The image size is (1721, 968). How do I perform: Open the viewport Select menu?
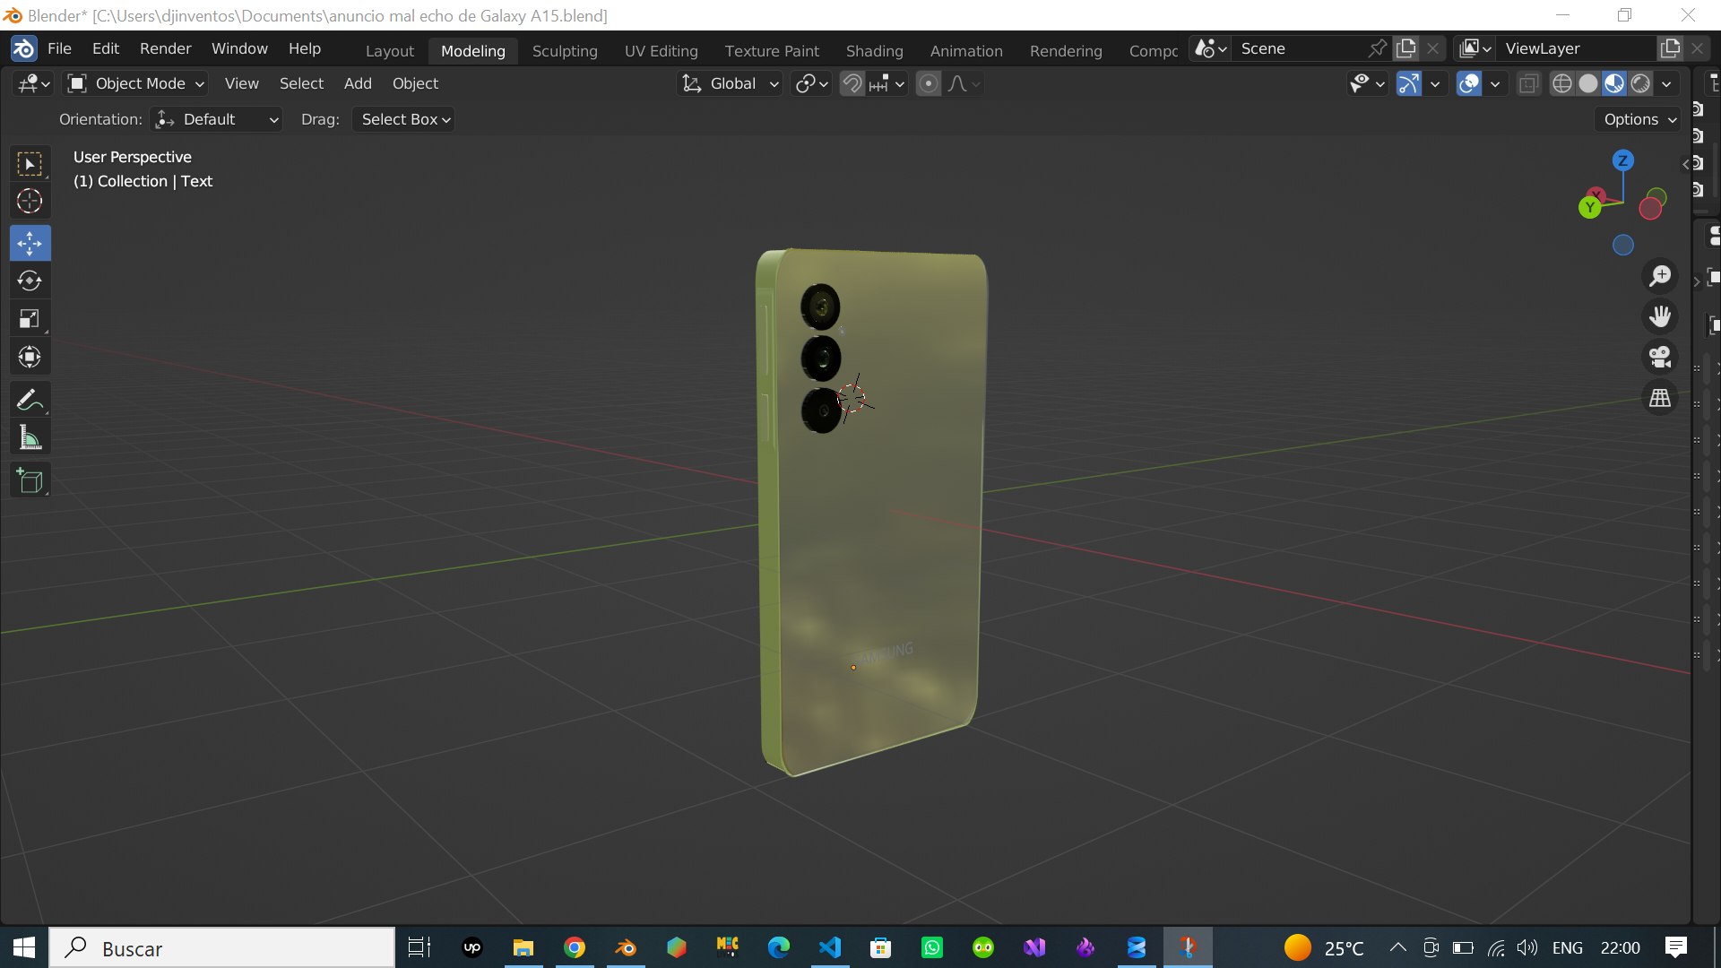tap(301, 83)
